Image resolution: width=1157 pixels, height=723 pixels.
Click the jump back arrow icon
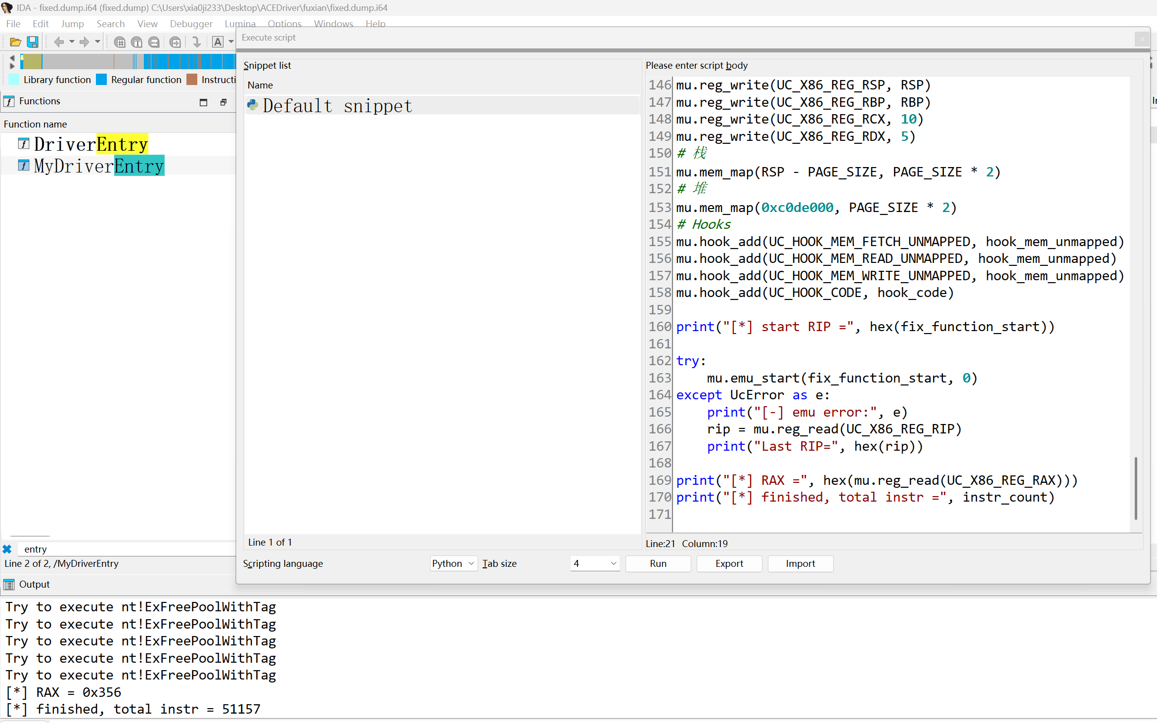coord(58,42)
